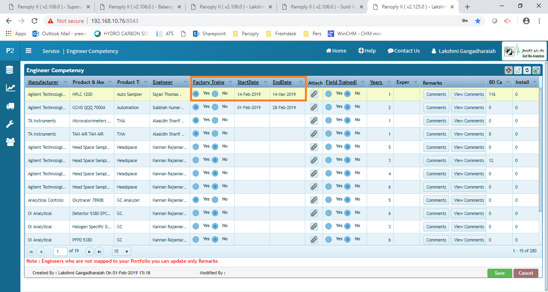Set Factory Trained No for HPLC 1200 row
The height and width of the screenshot is (292, 548).
[215, 94]
